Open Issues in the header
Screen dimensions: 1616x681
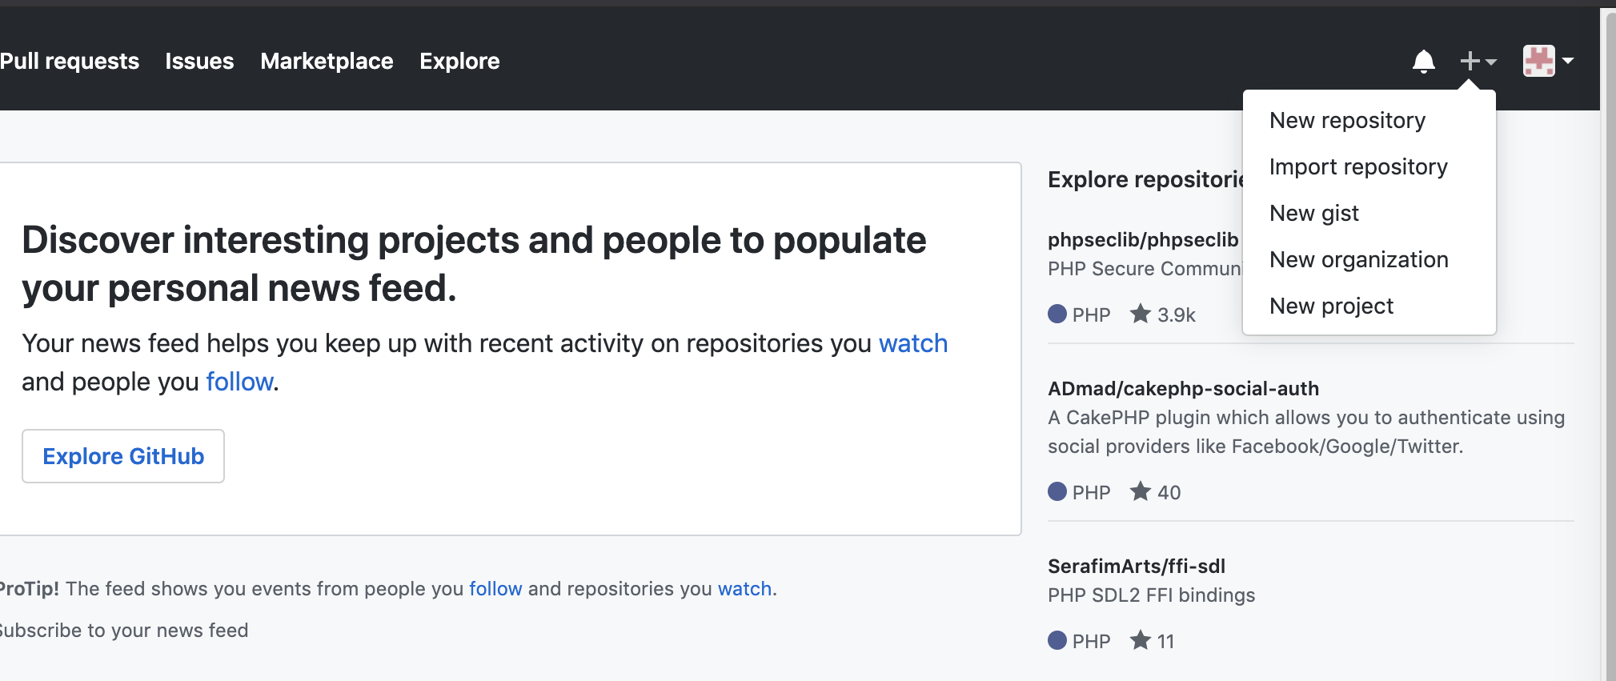pos(199,62)
